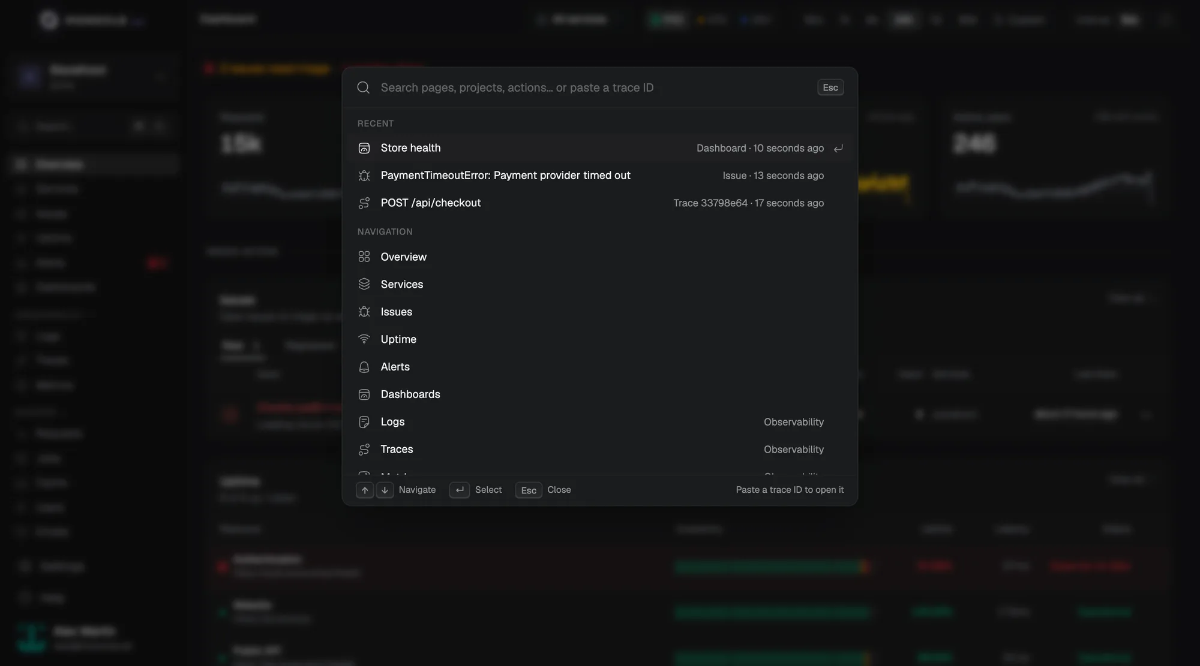The height and width of the screenshot is (666, 1200).
Task: Open Uptime from the navigation list
Action: (x=600, y=339)
